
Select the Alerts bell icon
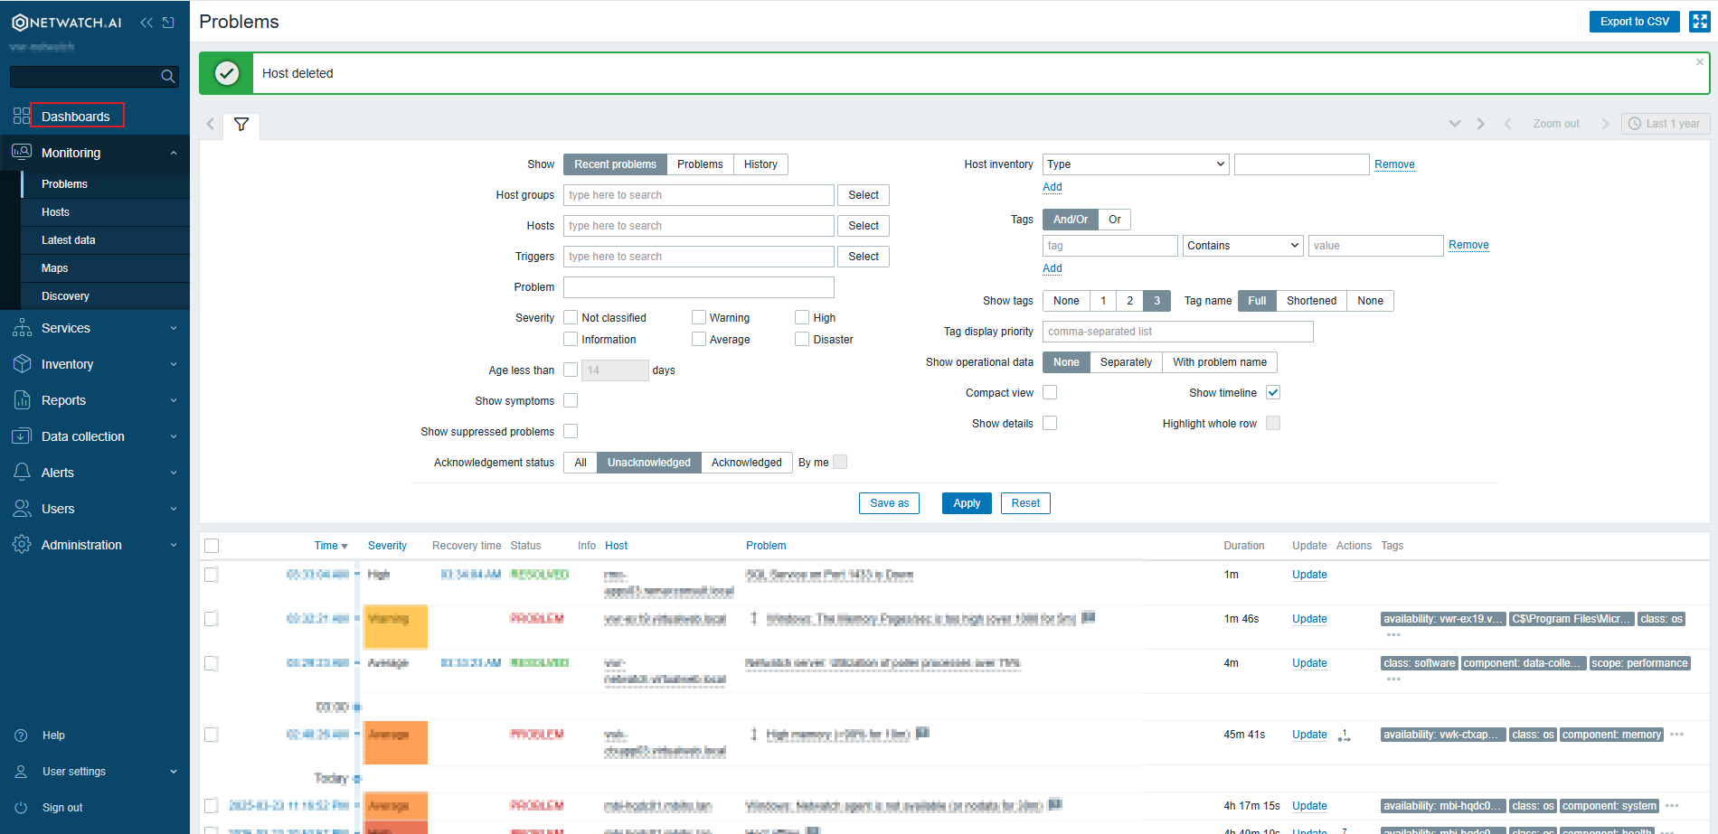click(x=21, y=472)
